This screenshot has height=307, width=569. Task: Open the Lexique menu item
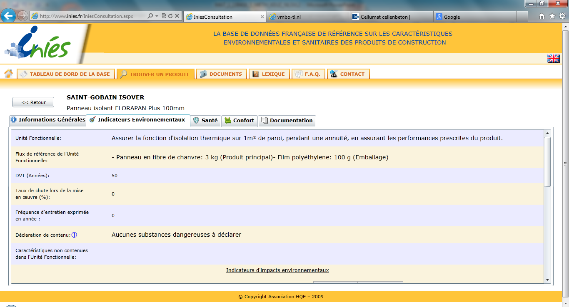coord(269,74)
